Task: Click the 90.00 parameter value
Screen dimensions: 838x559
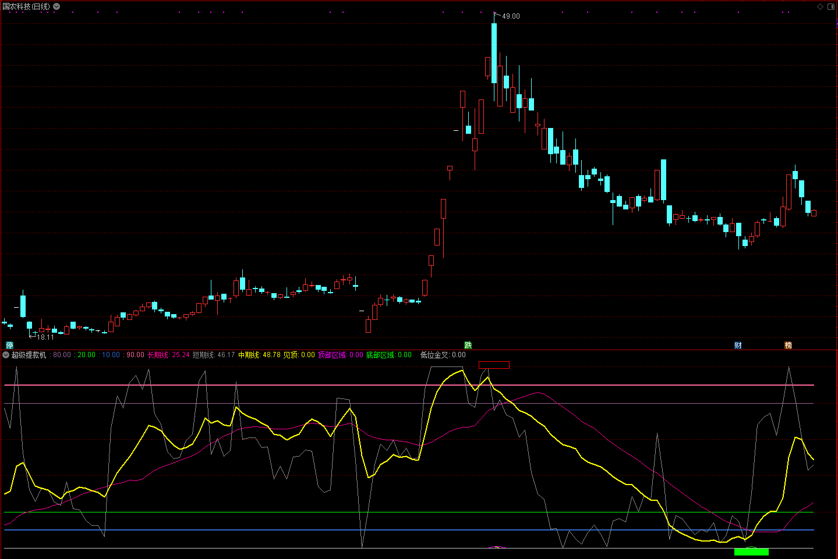Action: pyautogui.click(x=135, y=355)
